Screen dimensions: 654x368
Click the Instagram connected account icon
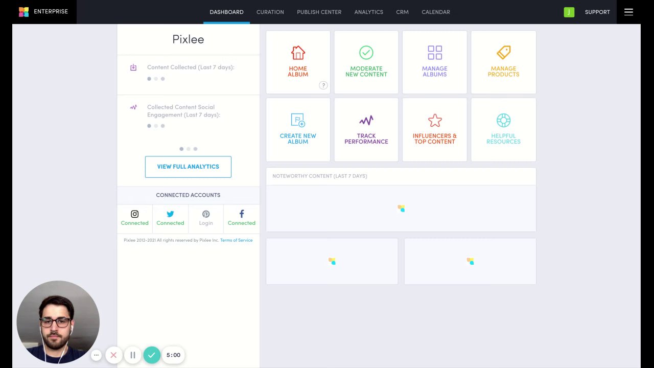135,214
